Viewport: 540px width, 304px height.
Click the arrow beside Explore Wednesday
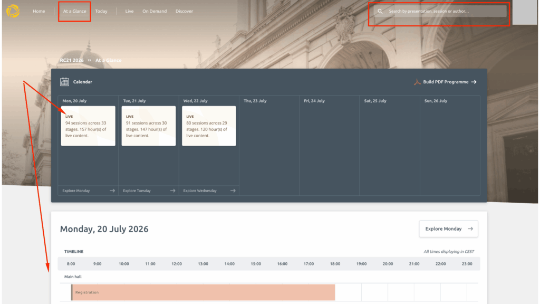pos(233,191)
